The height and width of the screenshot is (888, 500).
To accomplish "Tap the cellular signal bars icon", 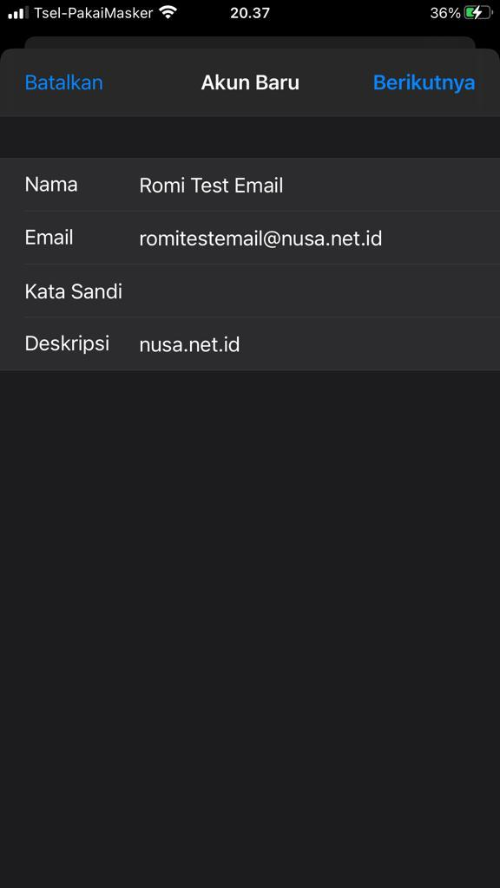I will pyautogui.click(x=18, y=13).
